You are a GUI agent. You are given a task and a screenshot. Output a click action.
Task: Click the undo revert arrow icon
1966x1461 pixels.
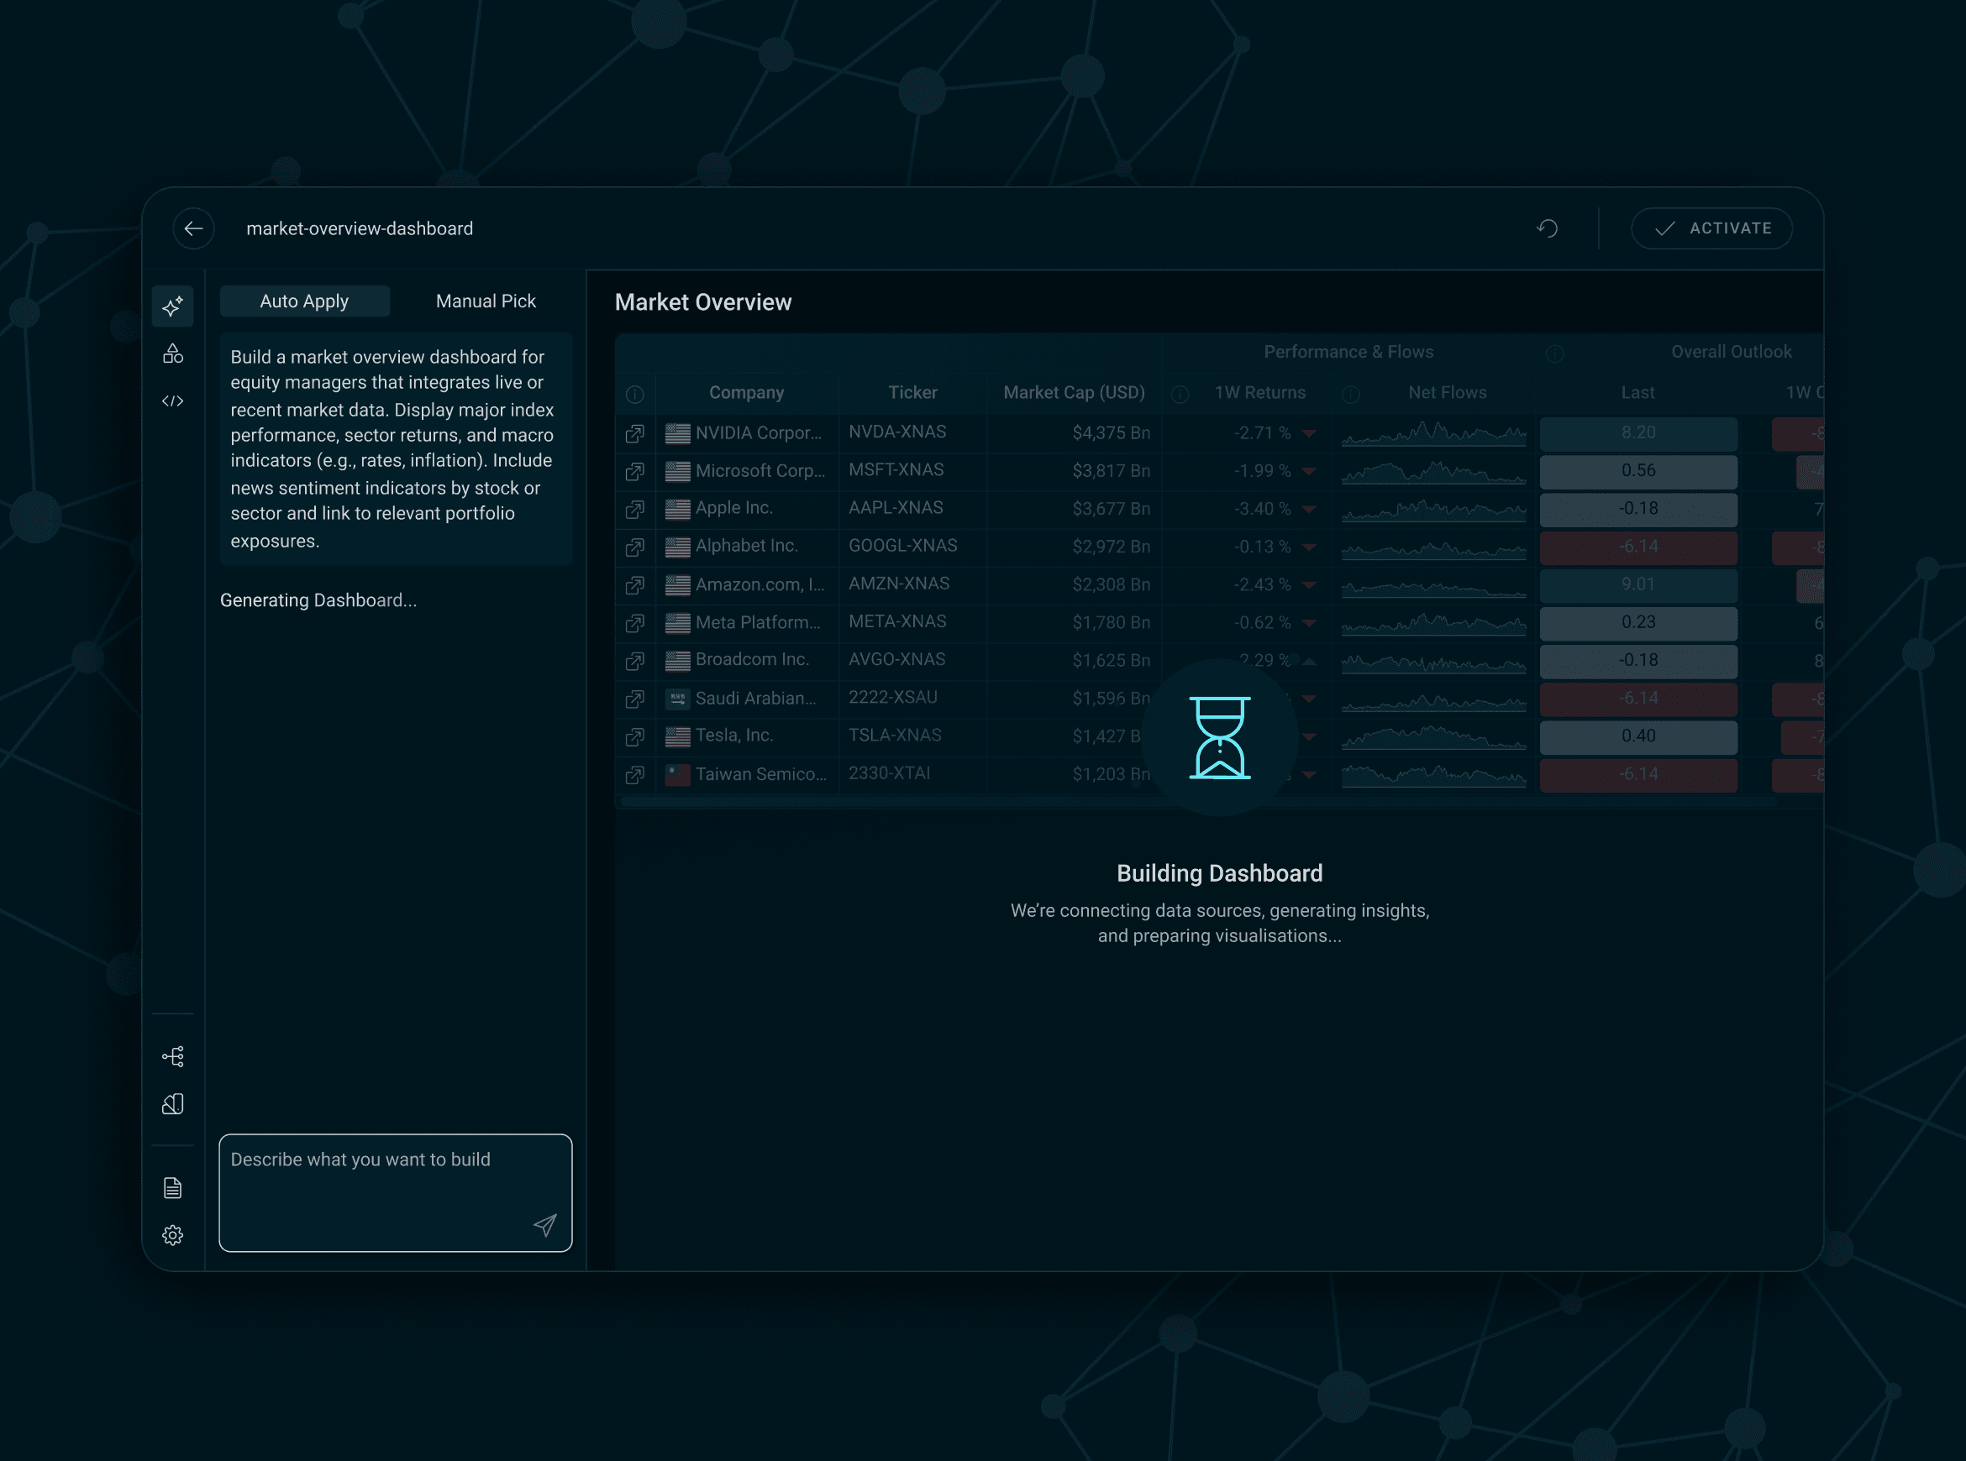point(1547,228)
